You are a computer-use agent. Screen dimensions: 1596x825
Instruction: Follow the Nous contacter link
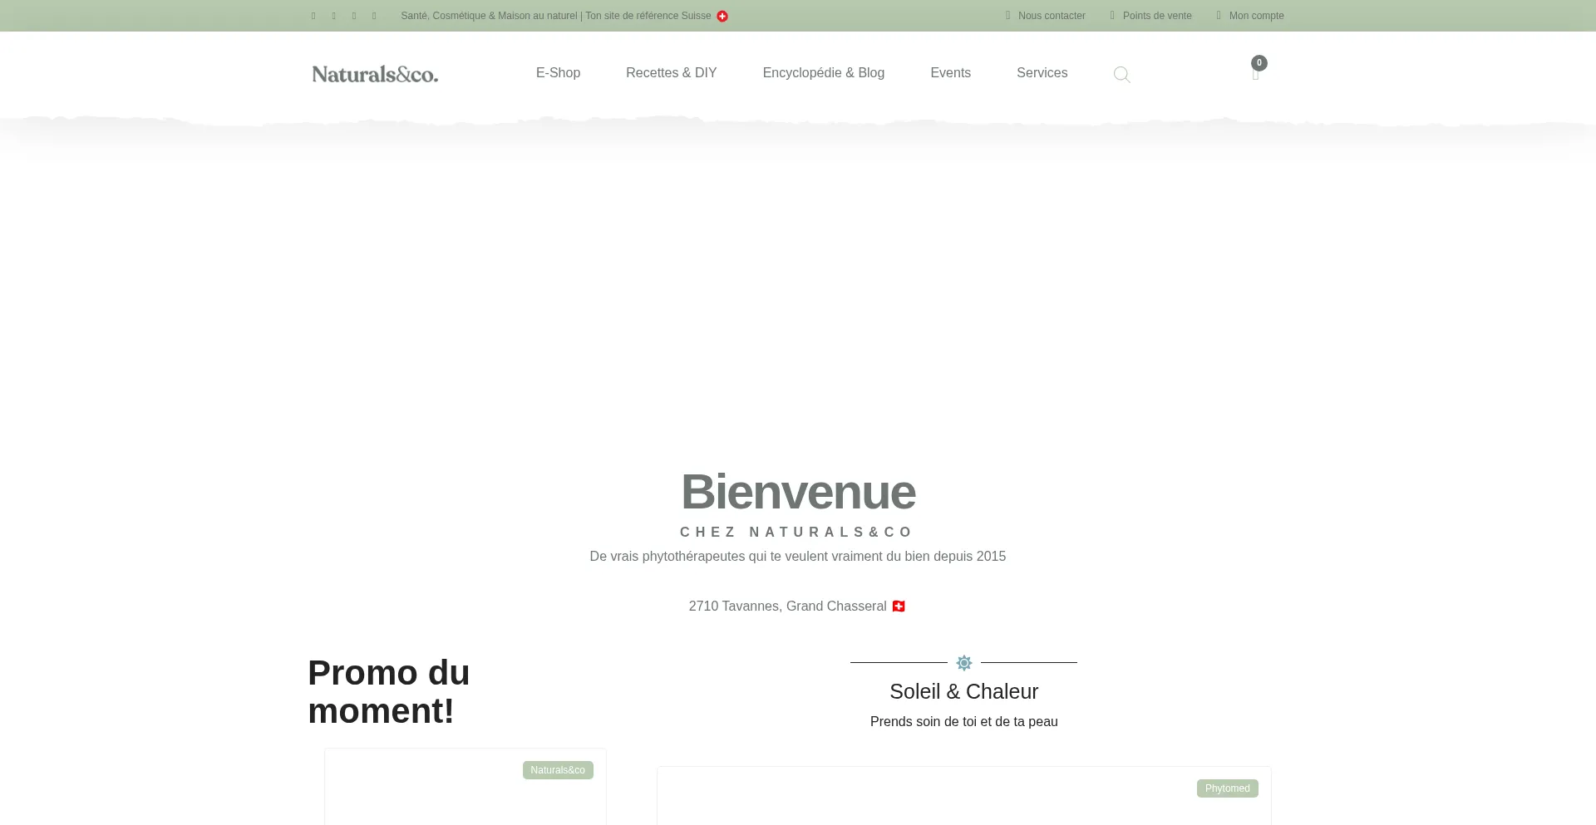point(1046,16)
